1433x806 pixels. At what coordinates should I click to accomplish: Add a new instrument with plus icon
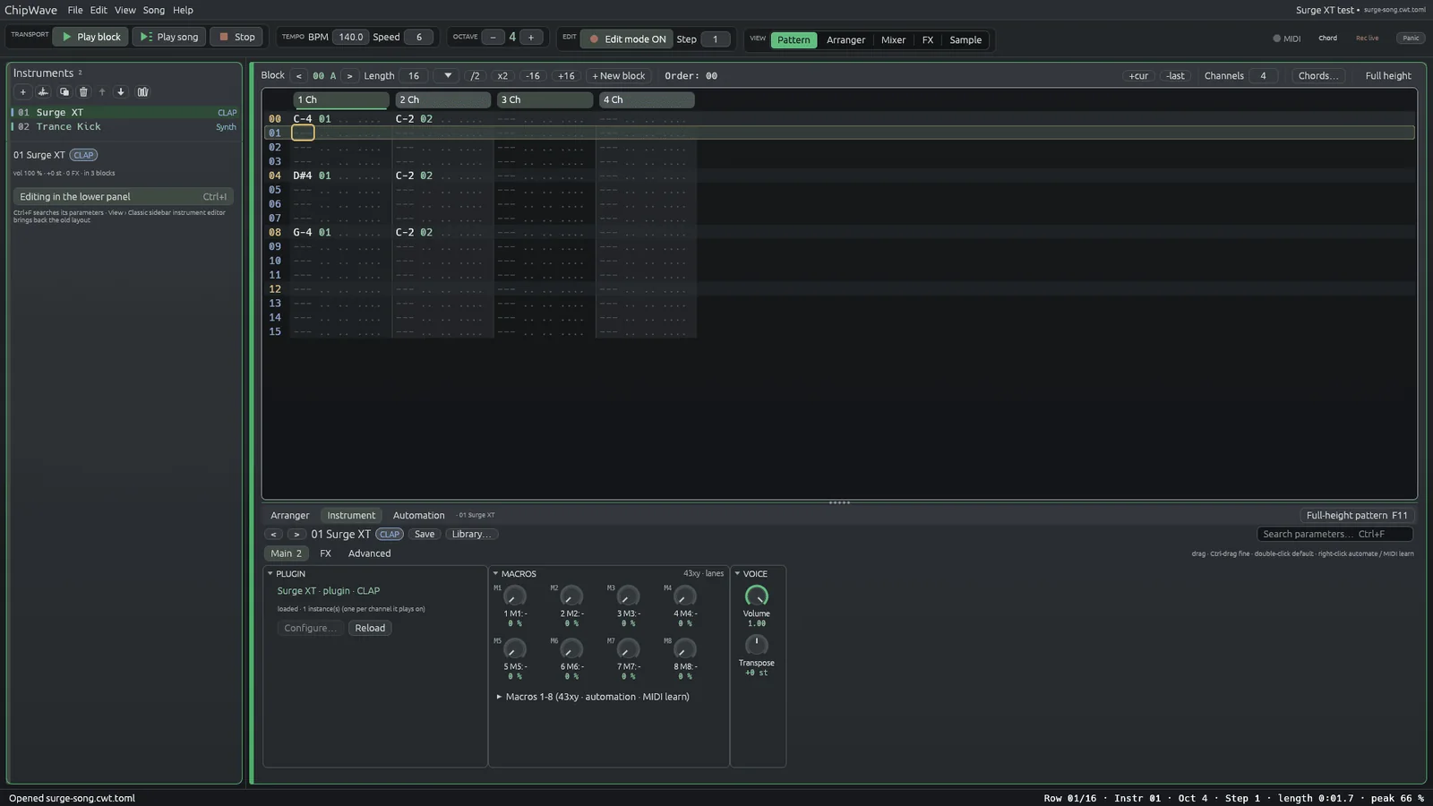(22, 91)
